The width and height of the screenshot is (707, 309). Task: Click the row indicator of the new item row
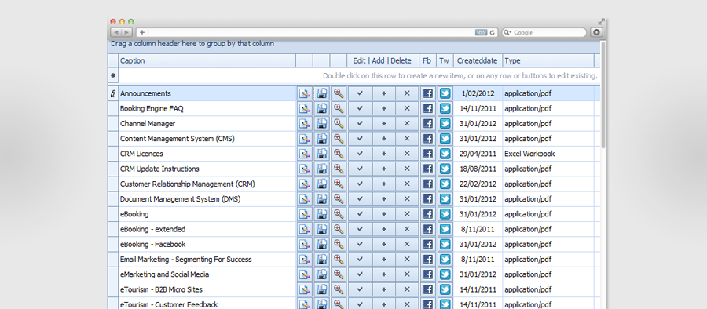click(x=113, y=75)
